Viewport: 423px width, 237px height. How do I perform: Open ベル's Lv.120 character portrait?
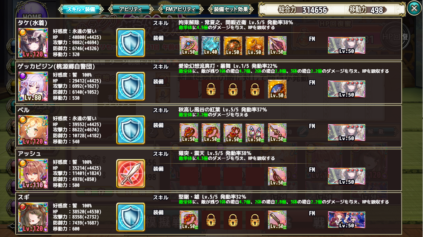33,130
